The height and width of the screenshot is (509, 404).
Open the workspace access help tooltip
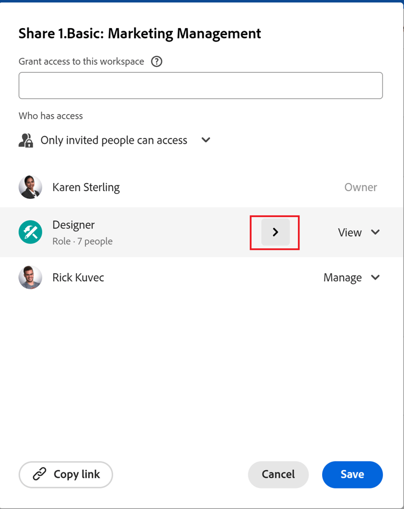tap(156, 61)
